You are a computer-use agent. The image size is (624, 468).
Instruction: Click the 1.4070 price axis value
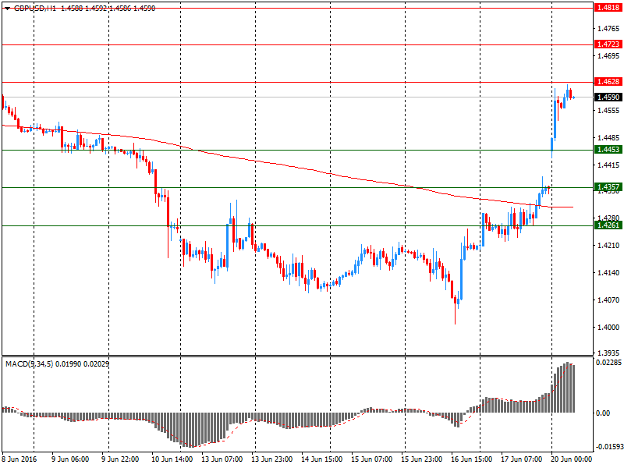[608, 300]
